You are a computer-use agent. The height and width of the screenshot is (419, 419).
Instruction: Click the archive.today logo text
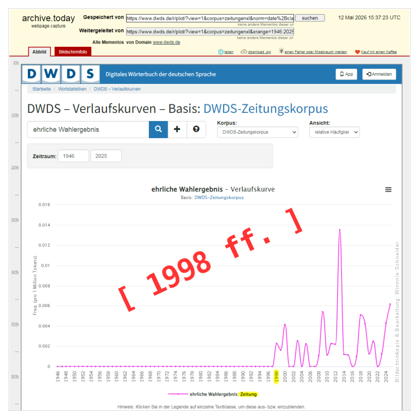pos(49,18)
